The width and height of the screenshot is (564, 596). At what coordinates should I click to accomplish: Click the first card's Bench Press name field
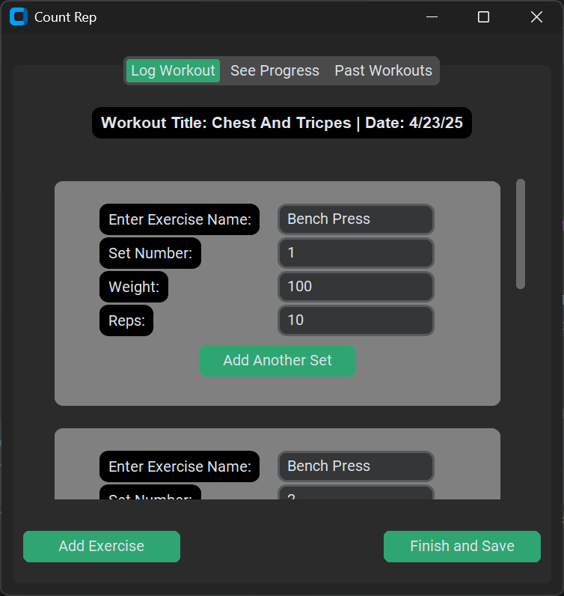[355, 219]
